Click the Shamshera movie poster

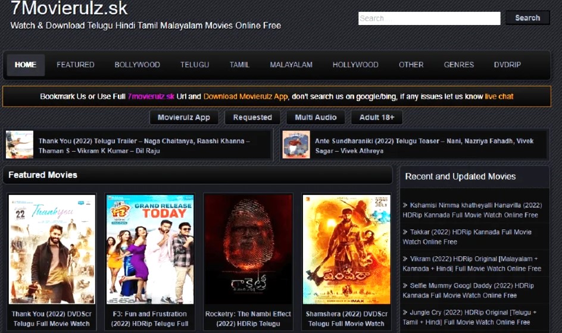point(346,249)
